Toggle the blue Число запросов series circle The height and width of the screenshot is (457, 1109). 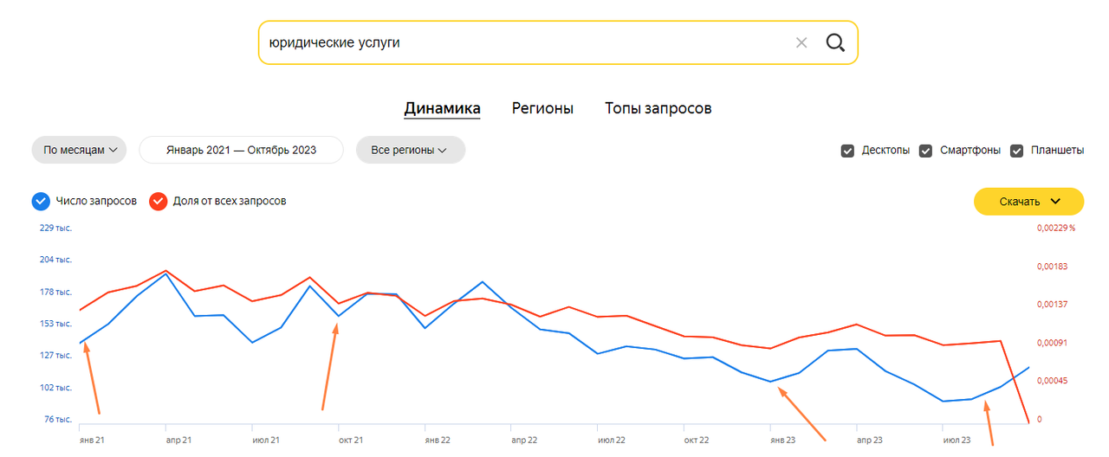[x=40, y=201]
